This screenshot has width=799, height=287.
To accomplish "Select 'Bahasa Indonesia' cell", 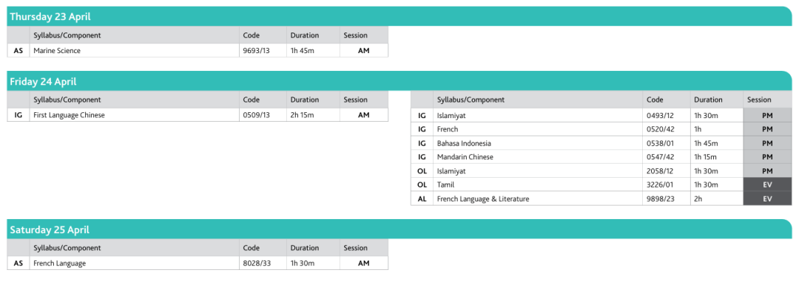I will 538,143.
